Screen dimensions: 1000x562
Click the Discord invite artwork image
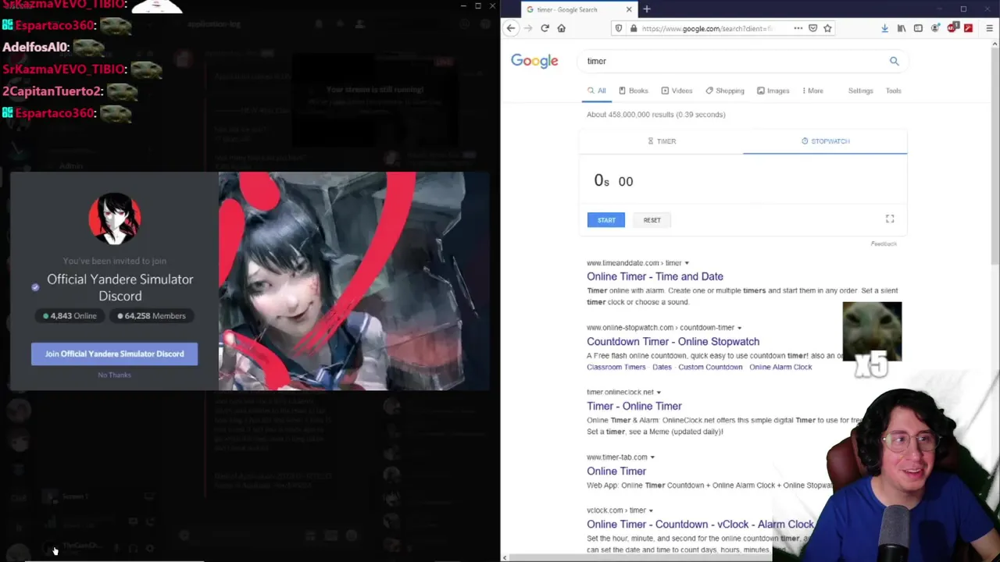(x=354, y=281)
